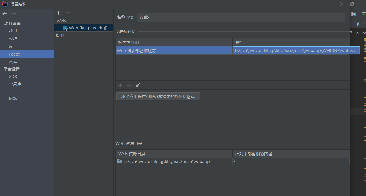Select the Web (fastplus-khgj) facet
The image size is (366, 196).
pyautogui.click(x=83, y=28)
